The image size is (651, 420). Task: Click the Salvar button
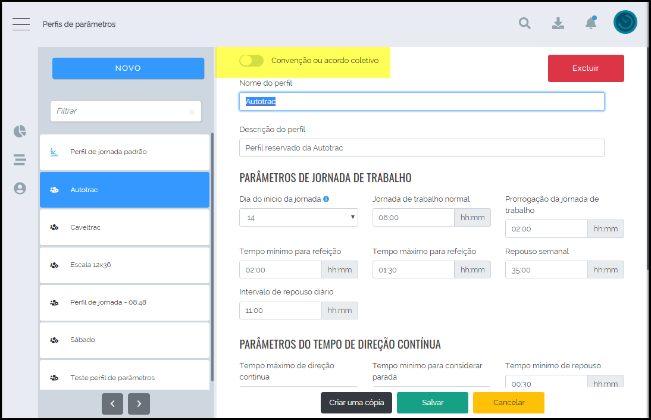tap(433, 403)
